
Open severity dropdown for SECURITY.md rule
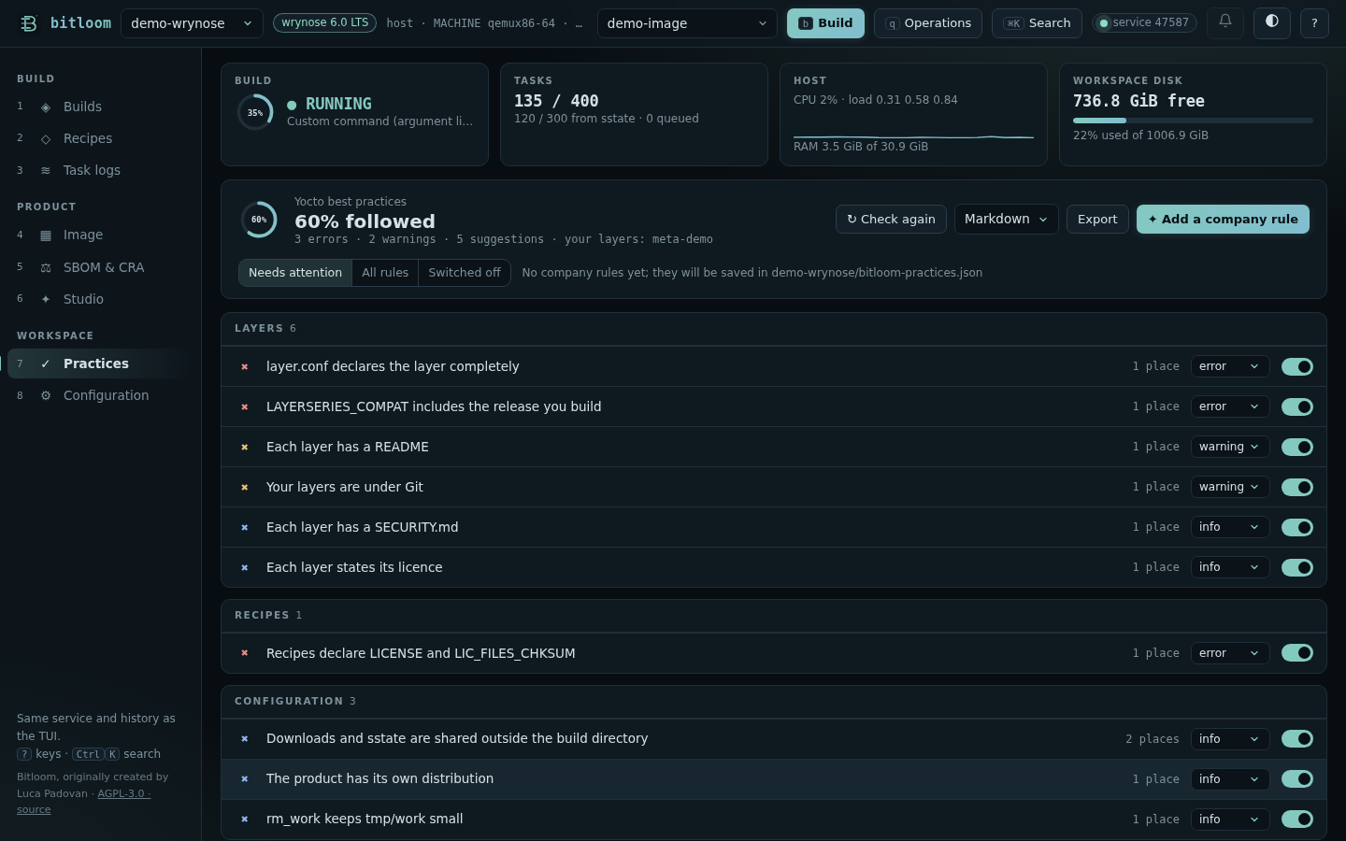1230,527
